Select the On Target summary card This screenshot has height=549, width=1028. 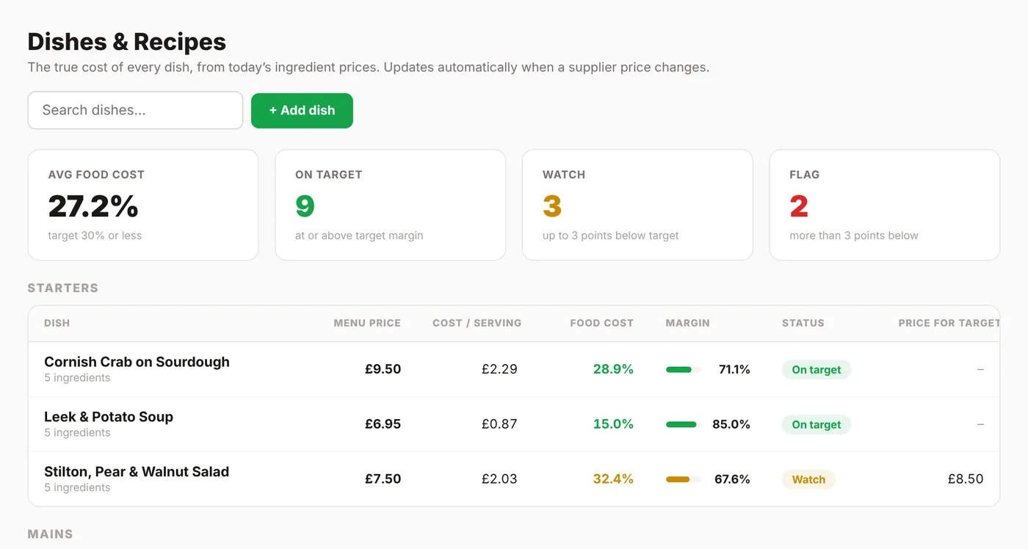pos(390,205)
